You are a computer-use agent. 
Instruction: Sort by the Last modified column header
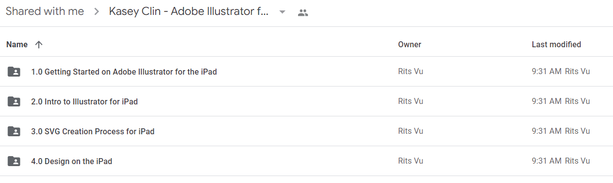[x=556, y=44]
